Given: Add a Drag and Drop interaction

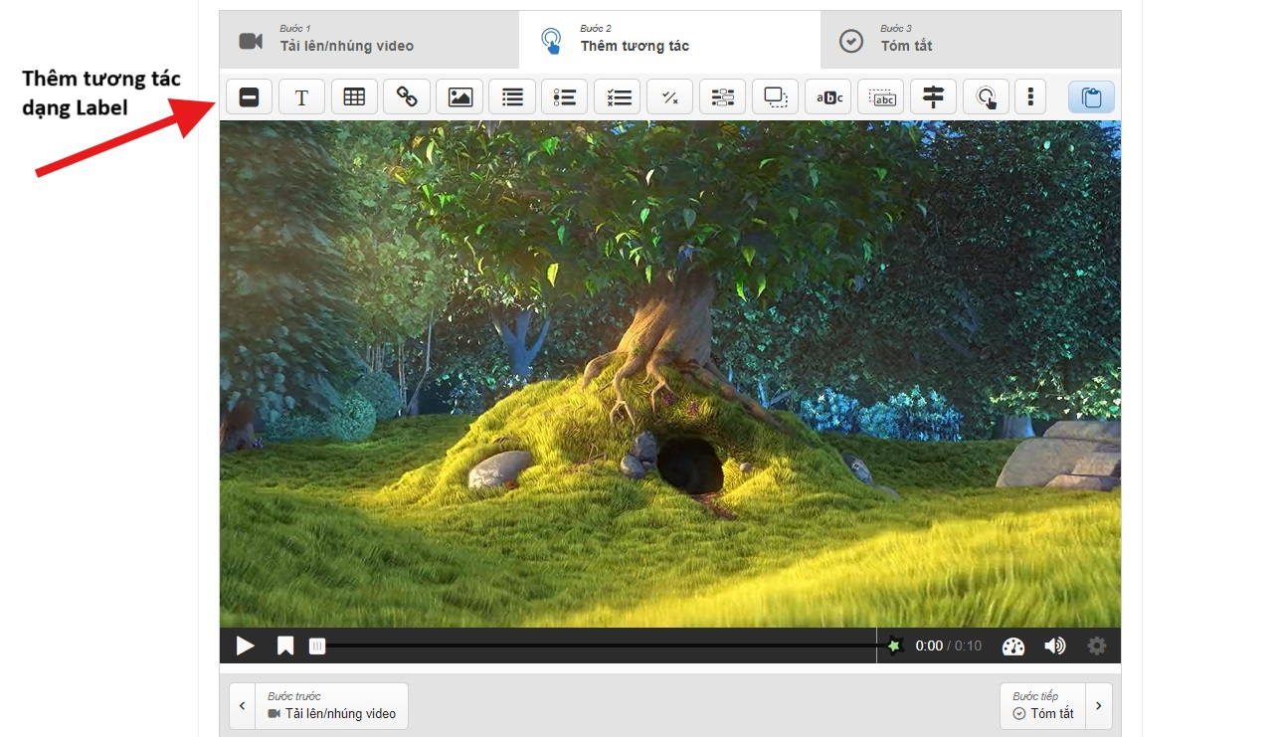Looking at the screenshot, I should point(776,96).
